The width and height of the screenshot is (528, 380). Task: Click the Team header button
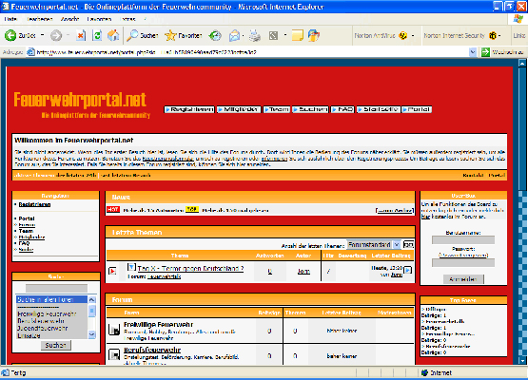point(277,109)
